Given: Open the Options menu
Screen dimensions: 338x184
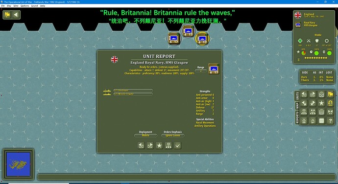Looking at the screenshot, I should [24, 6].
